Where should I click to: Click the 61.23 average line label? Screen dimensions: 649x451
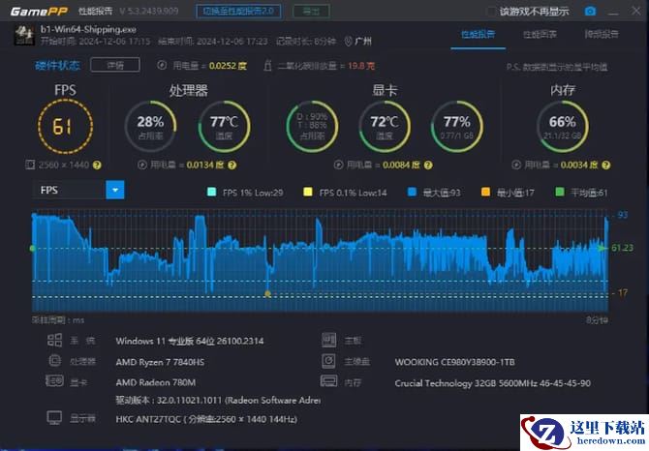[622, 248]
